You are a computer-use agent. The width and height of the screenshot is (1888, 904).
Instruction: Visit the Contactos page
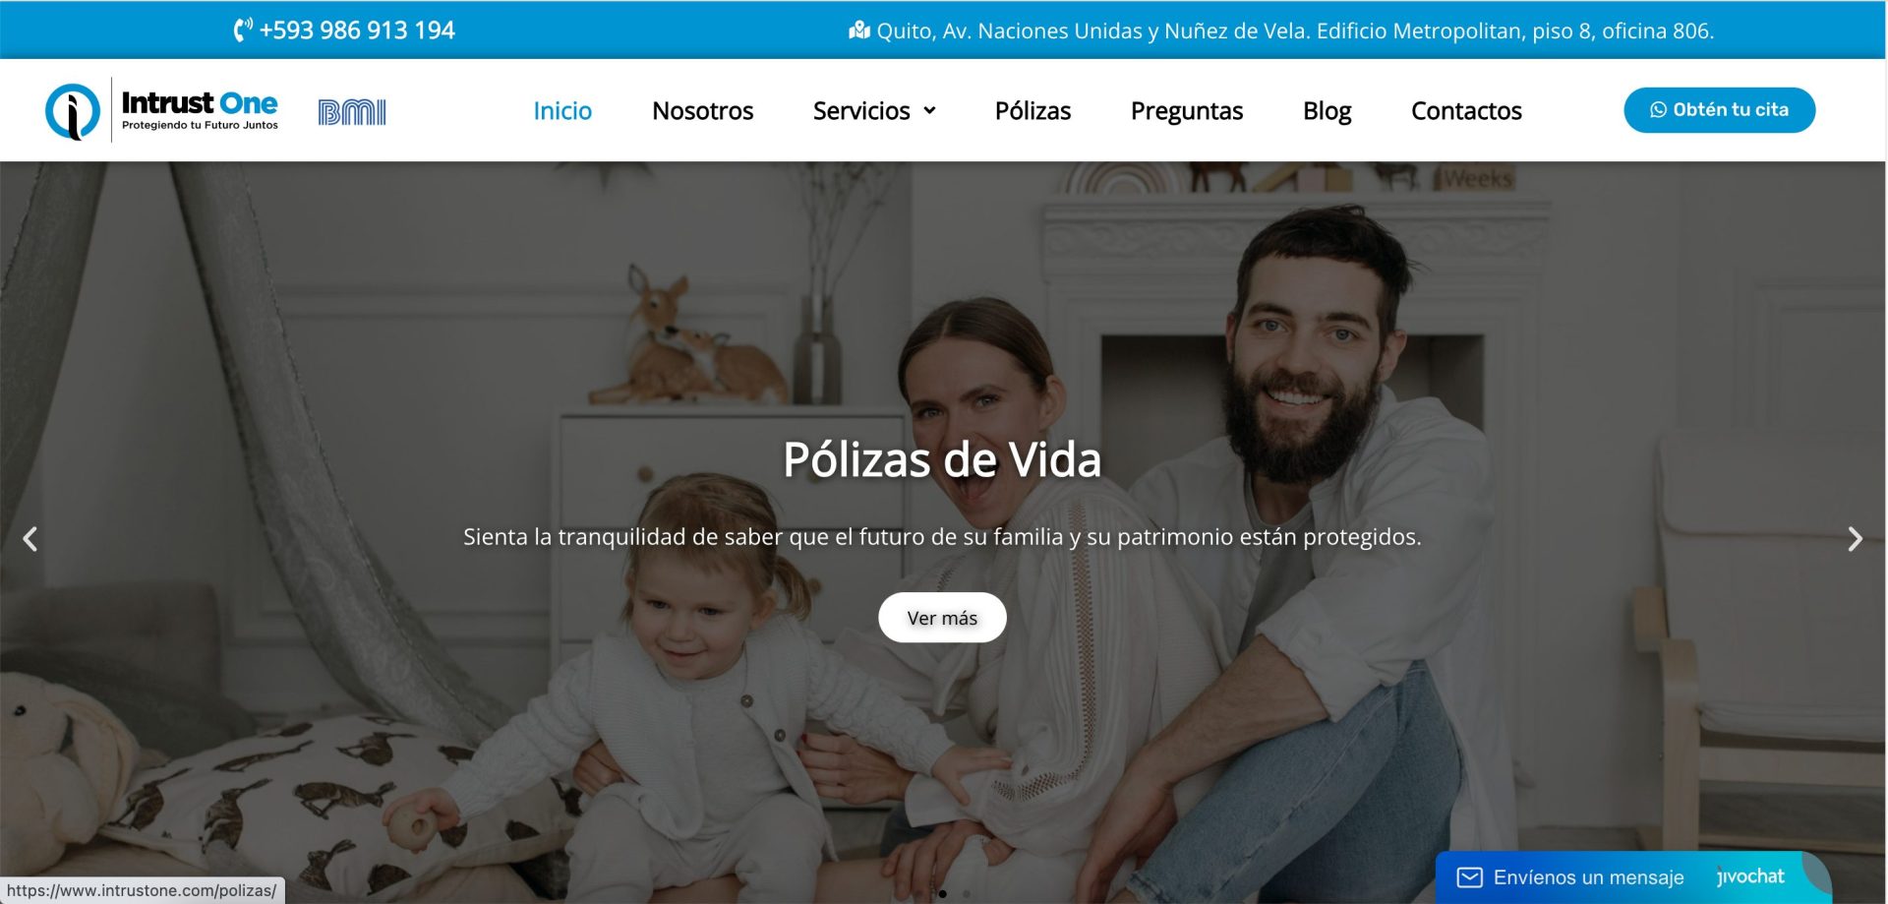pos(1466,111)
